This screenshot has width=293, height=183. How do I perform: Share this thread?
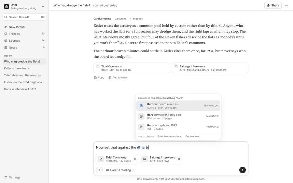click(x=273, y=5)
